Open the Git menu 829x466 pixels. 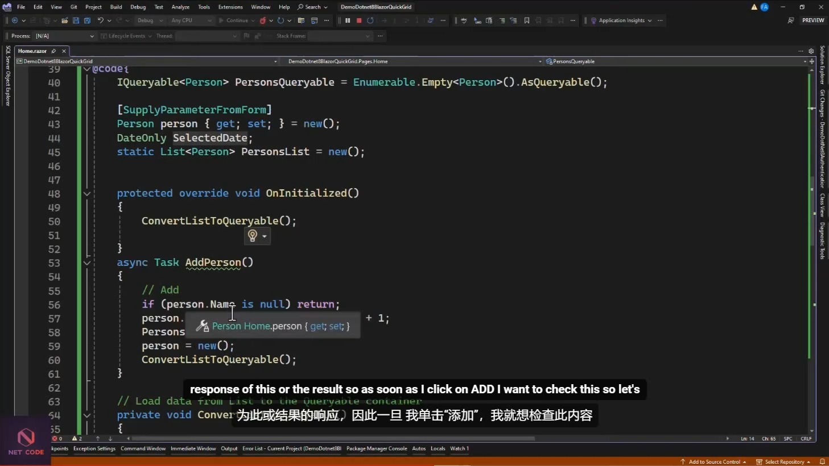73,7
